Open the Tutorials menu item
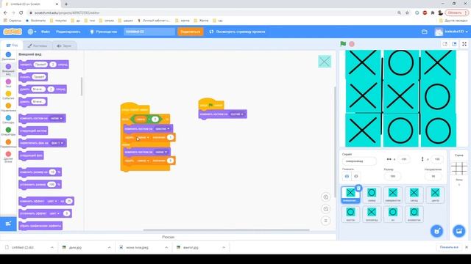471x264 pixels. 104,32
